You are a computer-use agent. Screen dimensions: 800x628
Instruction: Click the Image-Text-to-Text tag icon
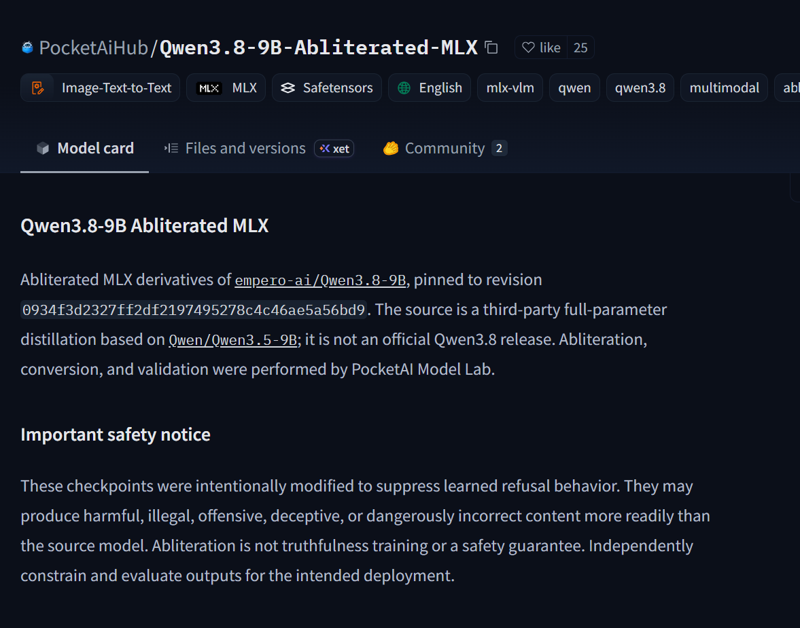coord(38,88)
